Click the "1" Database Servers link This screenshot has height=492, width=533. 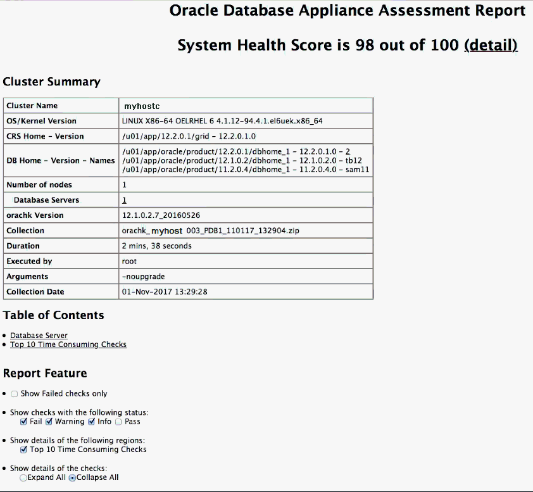(124, 199)
